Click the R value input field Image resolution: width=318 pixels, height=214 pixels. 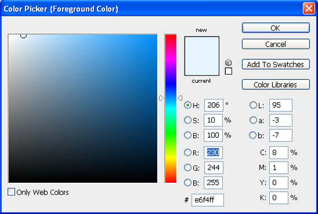tap(213, 153)
